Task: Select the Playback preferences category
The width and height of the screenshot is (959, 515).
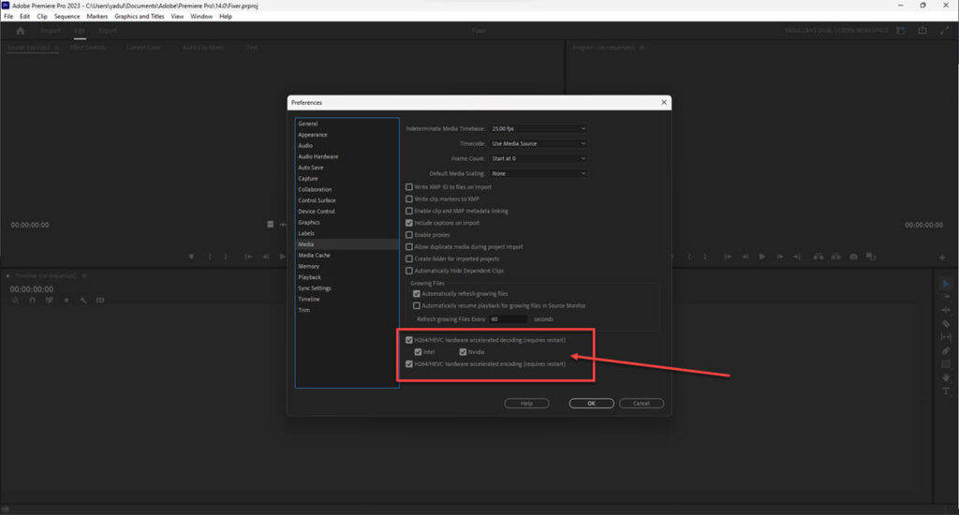Action: (309, 277)
